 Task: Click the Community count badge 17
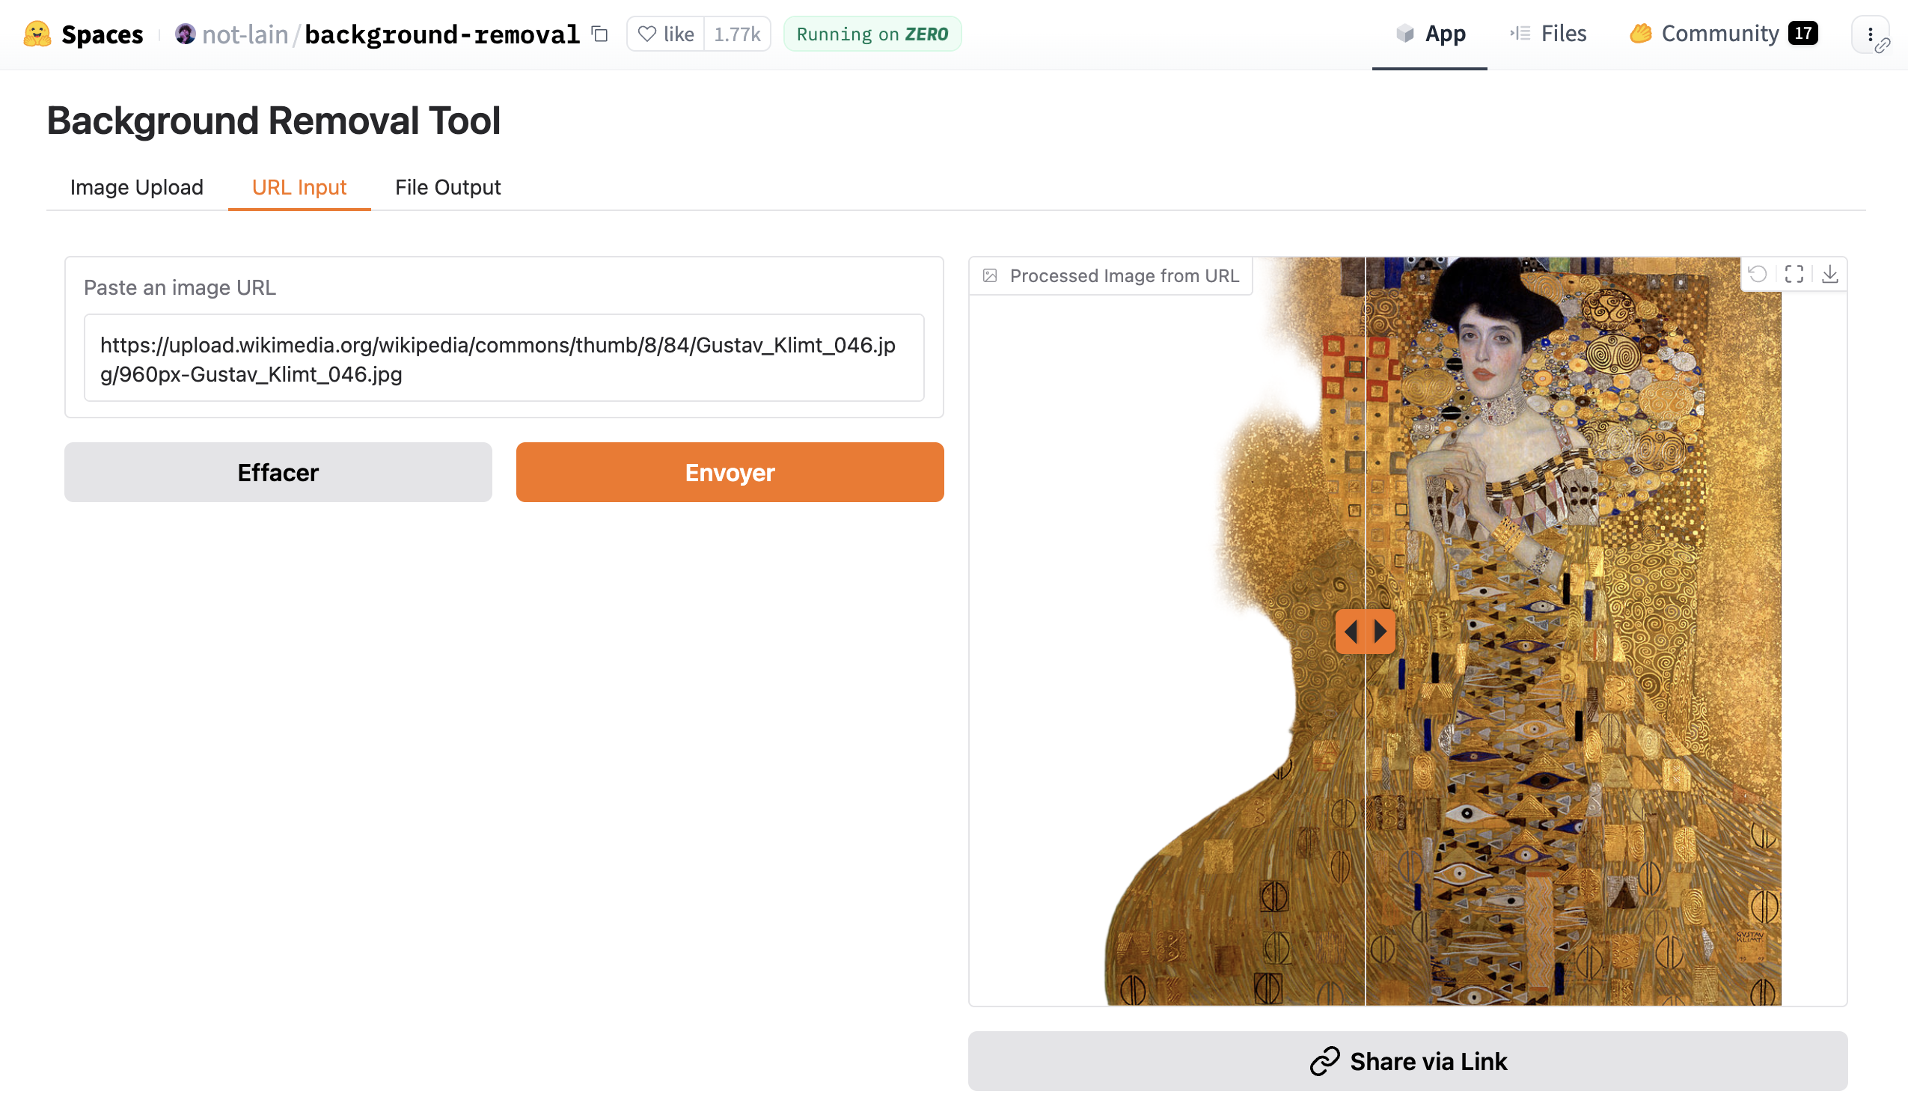1802,34
